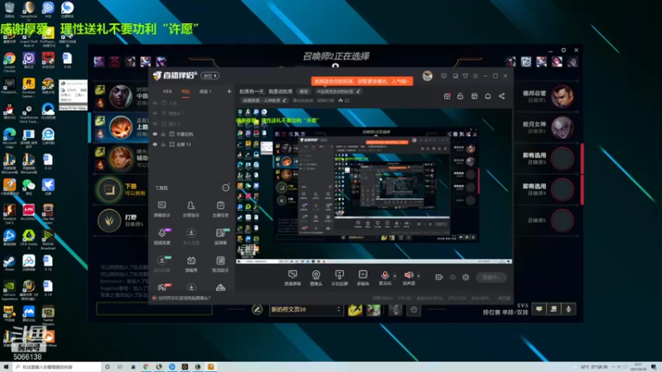
Task: Open the voice tool with microphone icon
Action: tap(162, 236)
